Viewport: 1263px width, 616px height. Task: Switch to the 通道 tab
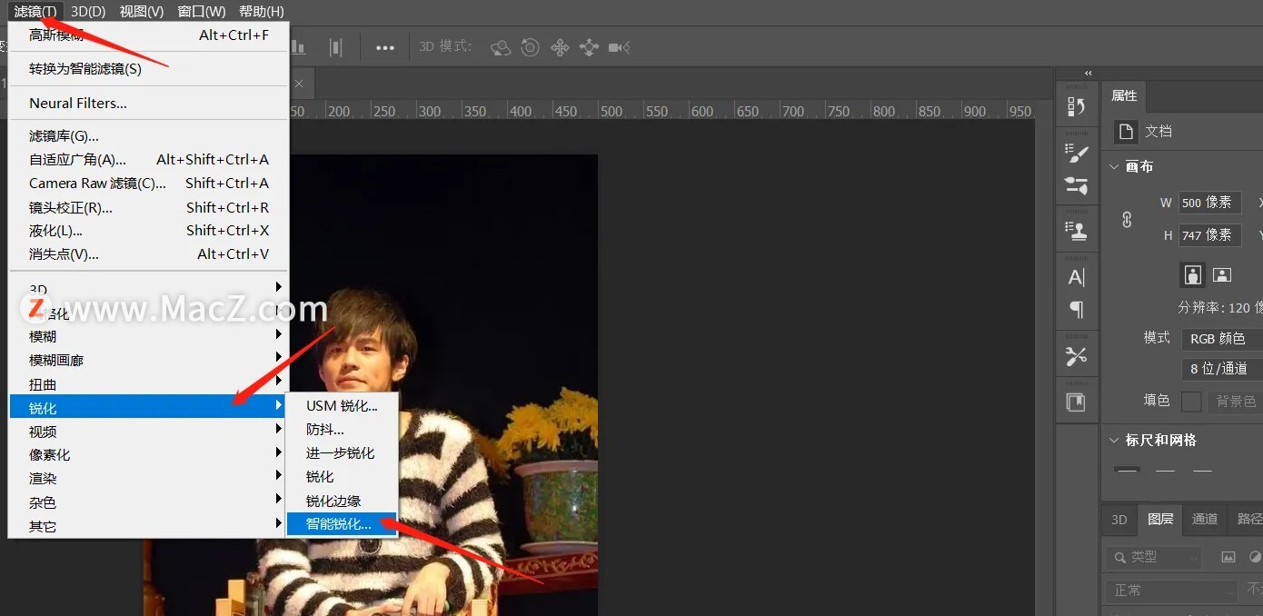coord(1205,519)
